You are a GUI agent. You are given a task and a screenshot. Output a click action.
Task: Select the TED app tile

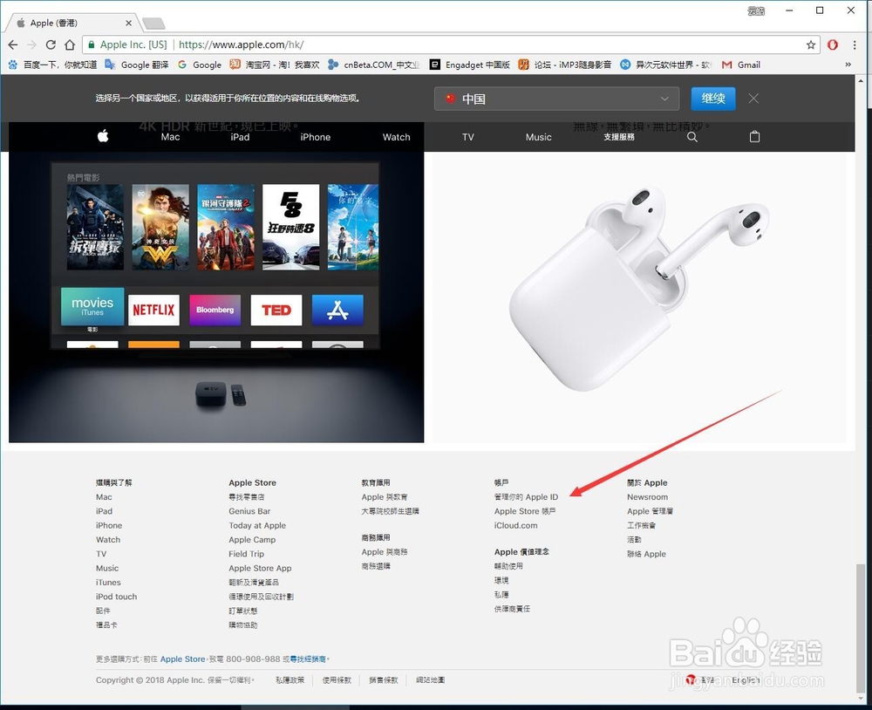pyautogui.click(x=276, y=310)
